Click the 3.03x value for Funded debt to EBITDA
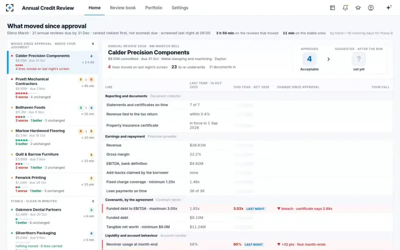 click(238, 209)
